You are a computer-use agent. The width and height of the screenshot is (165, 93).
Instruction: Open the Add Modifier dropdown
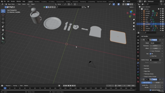coord(152,36)
